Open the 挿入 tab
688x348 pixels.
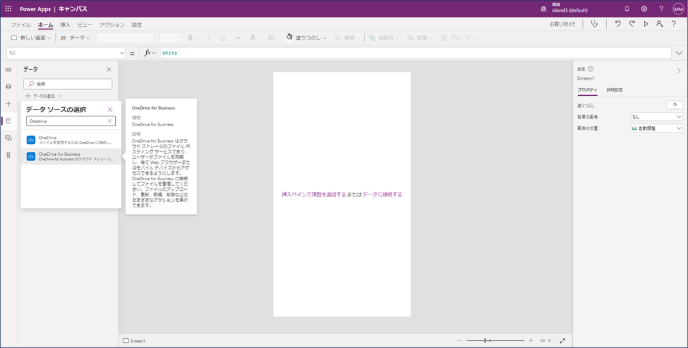(x=65, y=25)
